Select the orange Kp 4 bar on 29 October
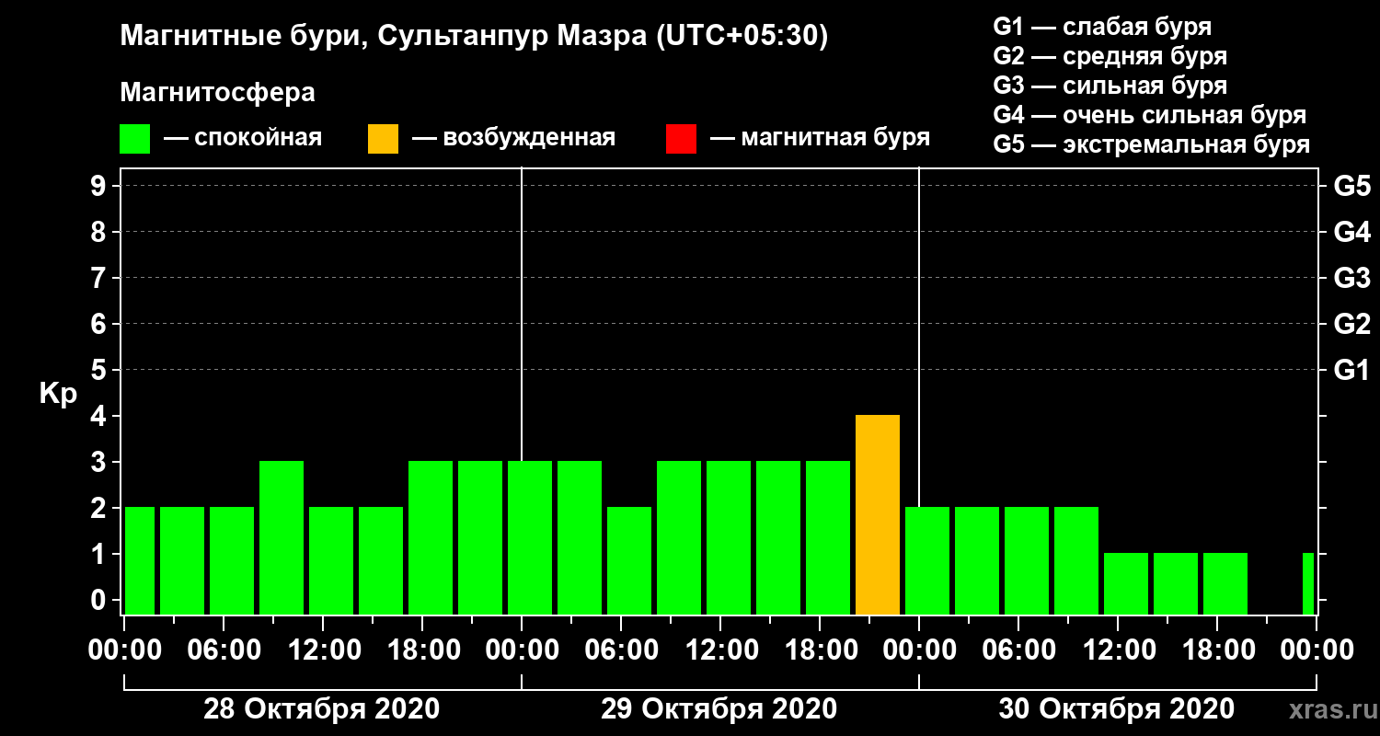The width and height of the screenshot is (1380, 736). (878, 515)
